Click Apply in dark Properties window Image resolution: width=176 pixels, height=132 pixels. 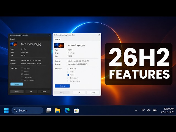tap(17, 92)
